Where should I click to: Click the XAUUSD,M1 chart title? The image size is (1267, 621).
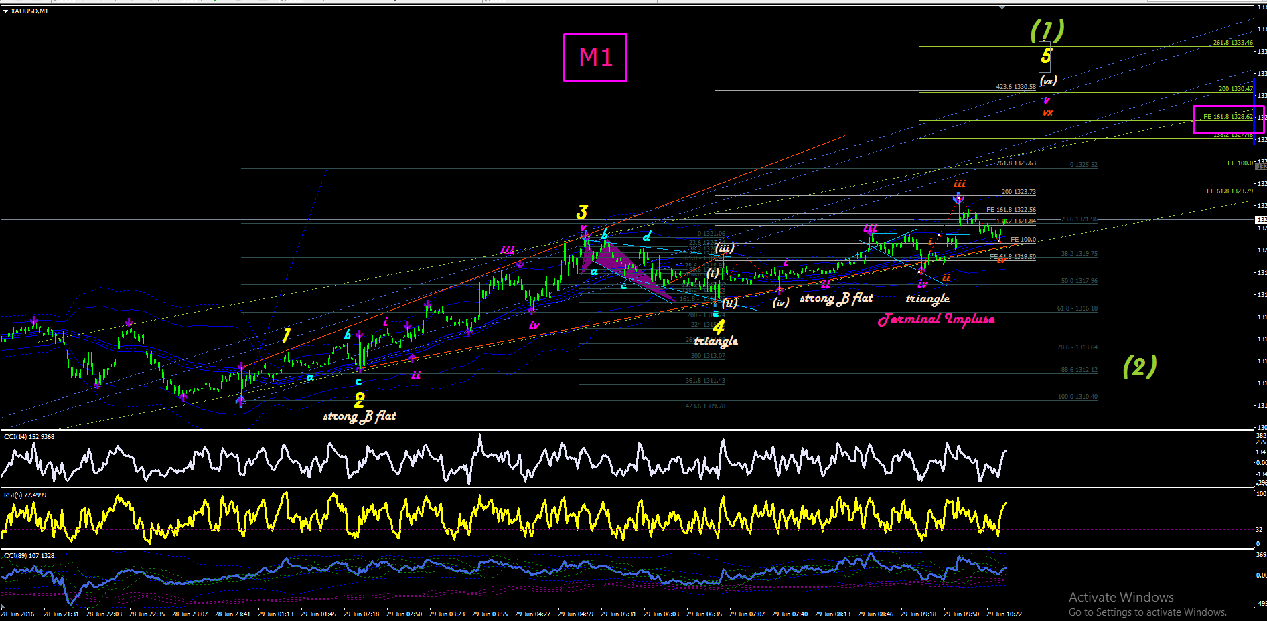pyautogui.click(x=29, y=11)
